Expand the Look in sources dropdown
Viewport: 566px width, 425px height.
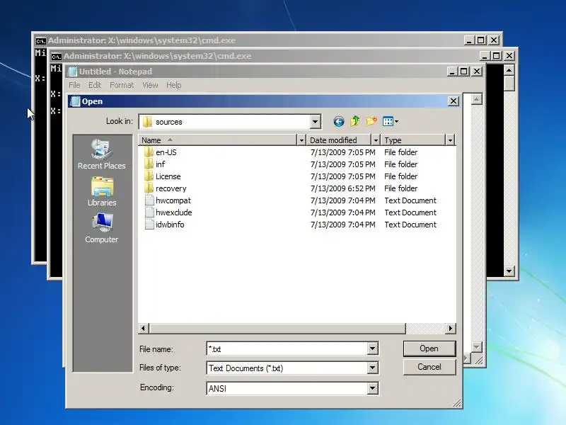click(315, 122)
